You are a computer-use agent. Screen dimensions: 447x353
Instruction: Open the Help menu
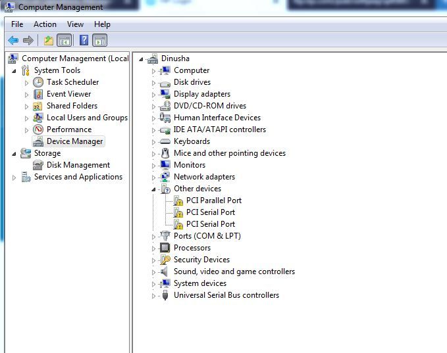coord(102,24)
